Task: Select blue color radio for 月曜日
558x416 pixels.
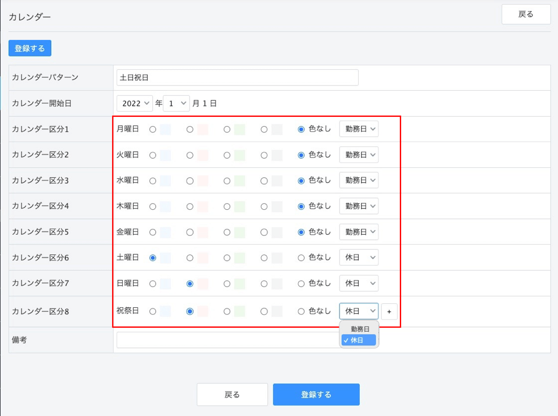Action: pyautogui.click(x=153, y=130)
